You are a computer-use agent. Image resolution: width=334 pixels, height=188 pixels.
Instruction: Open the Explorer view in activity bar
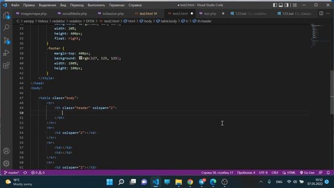pos(6,15)
